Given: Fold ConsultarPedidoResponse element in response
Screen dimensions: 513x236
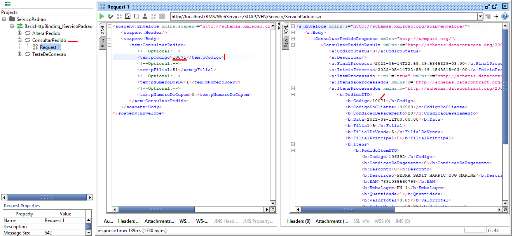Looking at the screenshot, I should (x=293, y=39).
